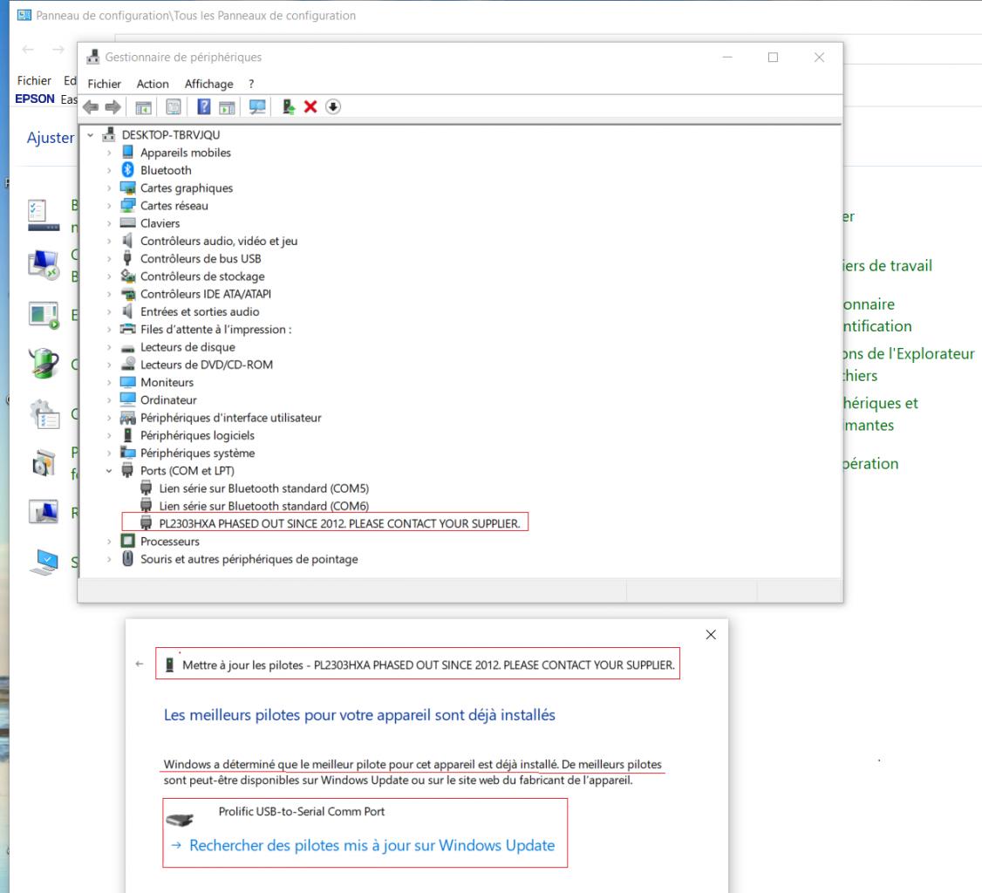Click the disable device down-arrow icon

tap(333, 107)
